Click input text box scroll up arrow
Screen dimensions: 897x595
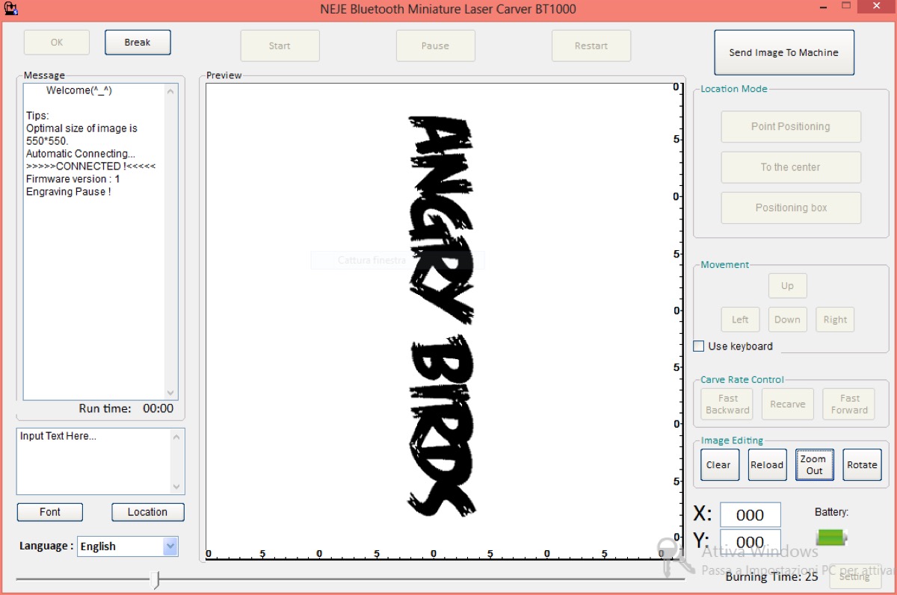click(x=177, y=437)
